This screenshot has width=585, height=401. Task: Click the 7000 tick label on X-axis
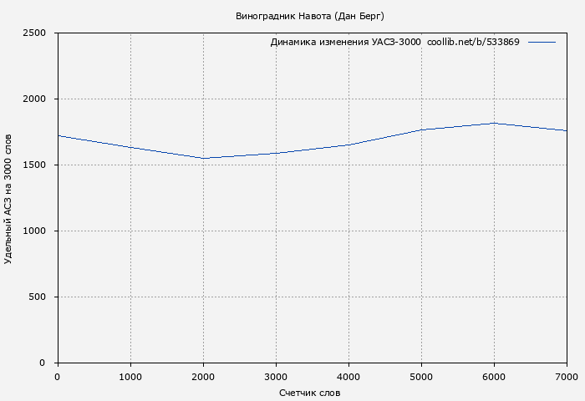pos(566,377)
